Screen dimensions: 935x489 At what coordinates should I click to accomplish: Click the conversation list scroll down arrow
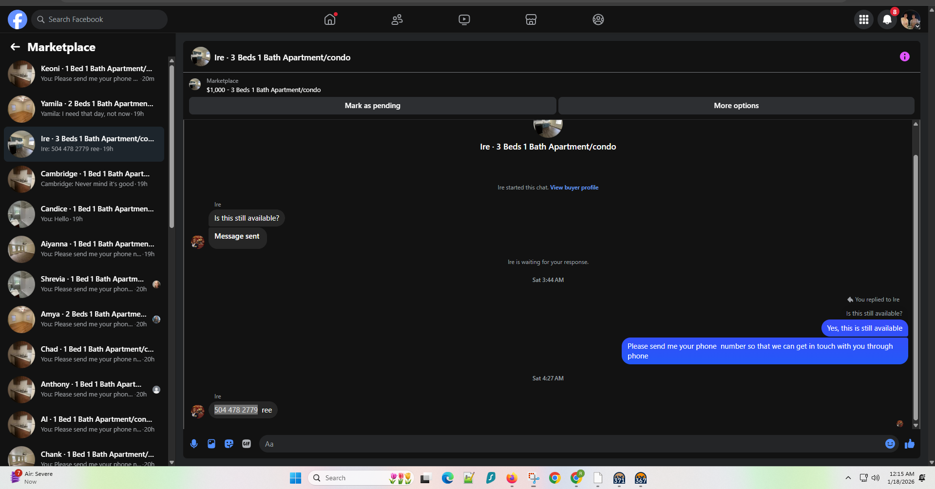(172, 462)
